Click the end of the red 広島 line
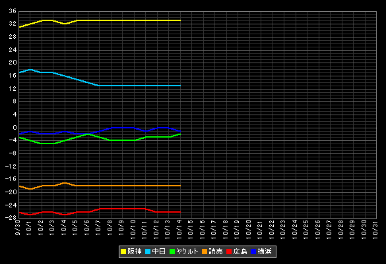The height and width of the screenshot is (264, 386). point(180,212)
